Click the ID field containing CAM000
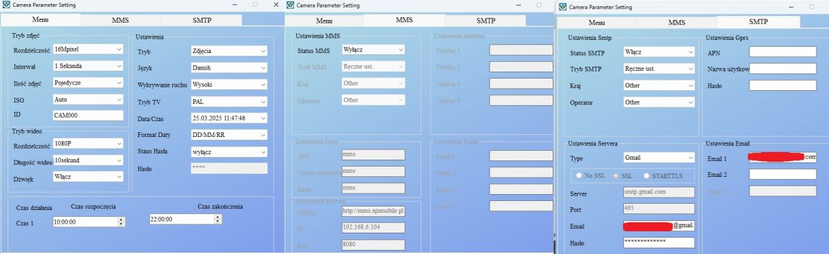Image resolution: width=829 pixels, height=254 pixels. coord(88,115)
